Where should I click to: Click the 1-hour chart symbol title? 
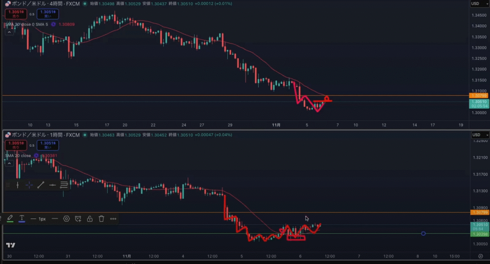(45, 135)
